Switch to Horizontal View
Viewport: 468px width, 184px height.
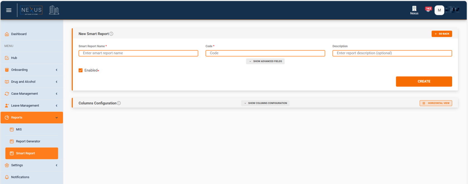pyautogui.click(x=436, y=103)
